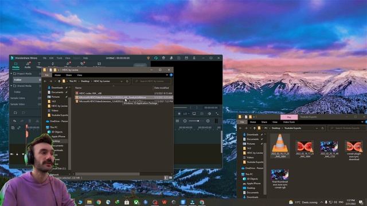This screenshot has width=367, height=206.
Task: Click the blue help icon in HEVC by Levine window
Action: pyautogui.click(x=171, y=75)
